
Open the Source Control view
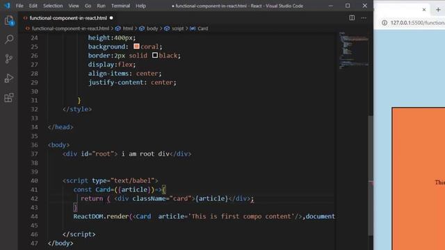pyautogui.click(x=9, y=58)
